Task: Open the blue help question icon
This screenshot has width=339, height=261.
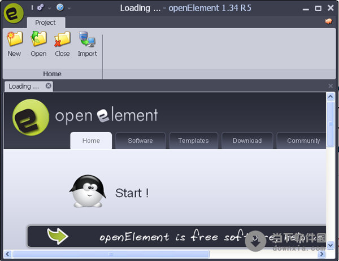Action: pos(60,7)
